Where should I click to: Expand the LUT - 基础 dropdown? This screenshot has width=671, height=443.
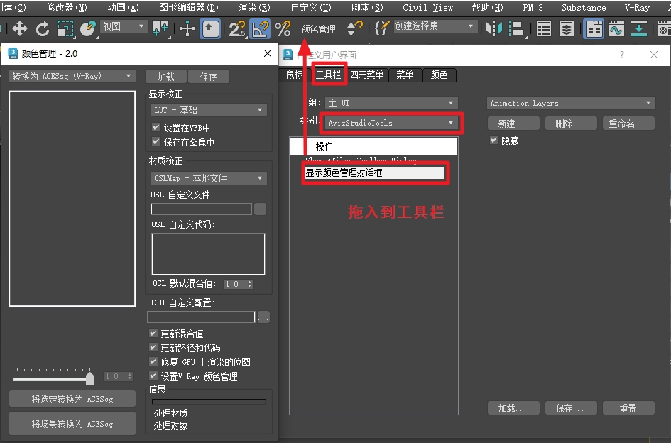(x=209, y=110)
